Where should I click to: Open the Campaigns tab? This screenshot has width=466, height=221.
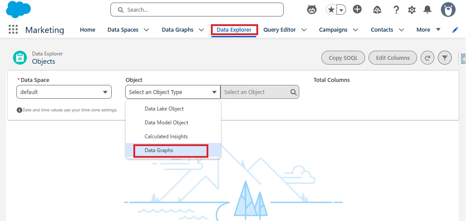click(x=333, y=30)
